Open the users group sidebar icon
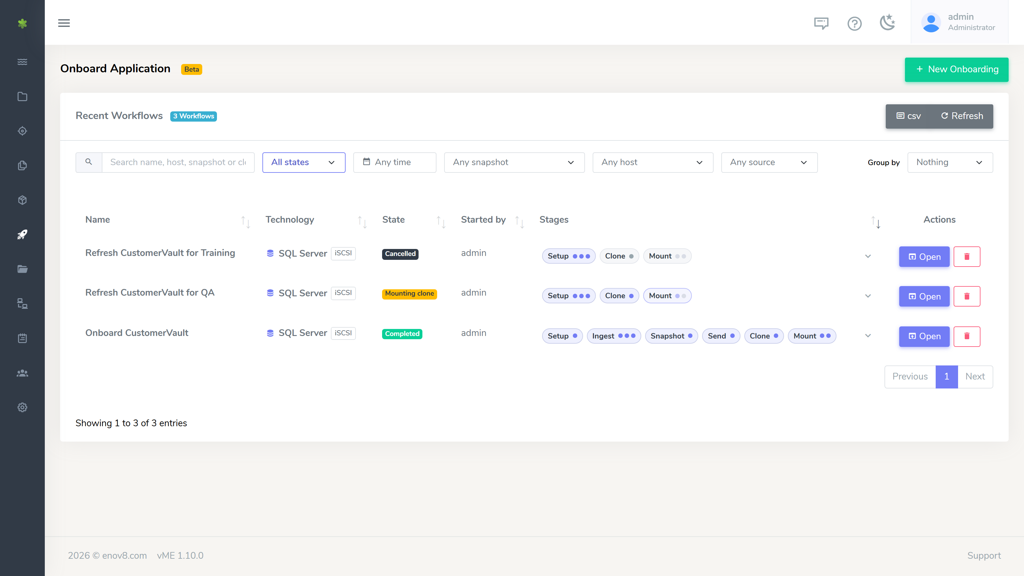 (x=22, y=373)
